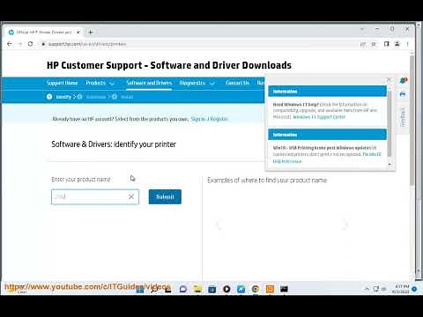Go to Support Home

tap(62, 83)
